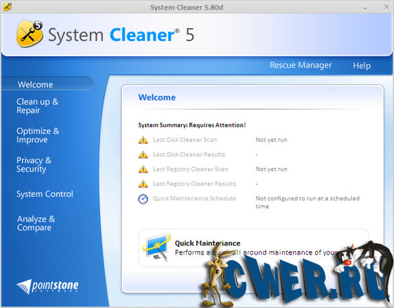This screenshot has width=394, height=308.
Task: Switch to Privacy & Security section
Action: (34, 165)
